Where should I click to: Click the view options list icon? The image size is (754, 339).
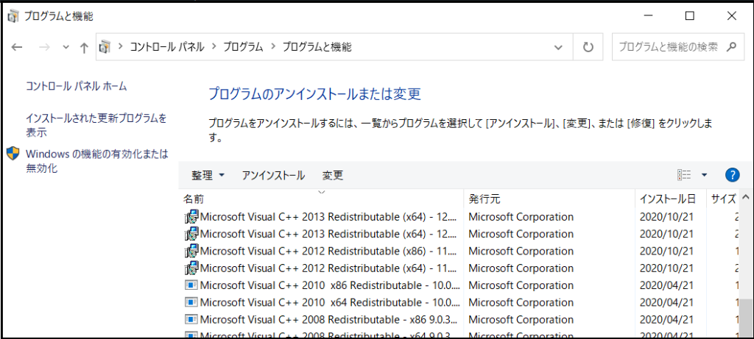(684, 175)
